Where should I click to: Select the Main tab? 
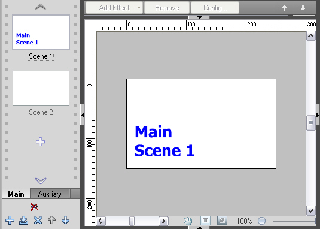pyautogui.click(x=16, y=194)
